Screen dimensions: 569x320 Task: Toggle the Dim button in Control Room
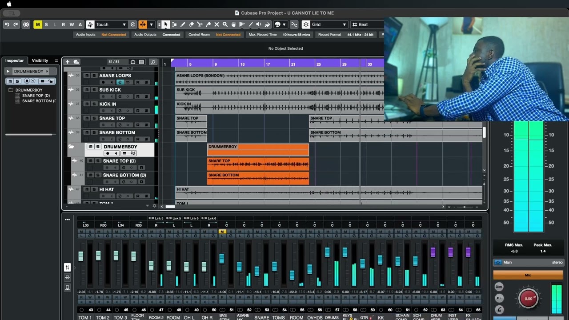pos(499,287)
